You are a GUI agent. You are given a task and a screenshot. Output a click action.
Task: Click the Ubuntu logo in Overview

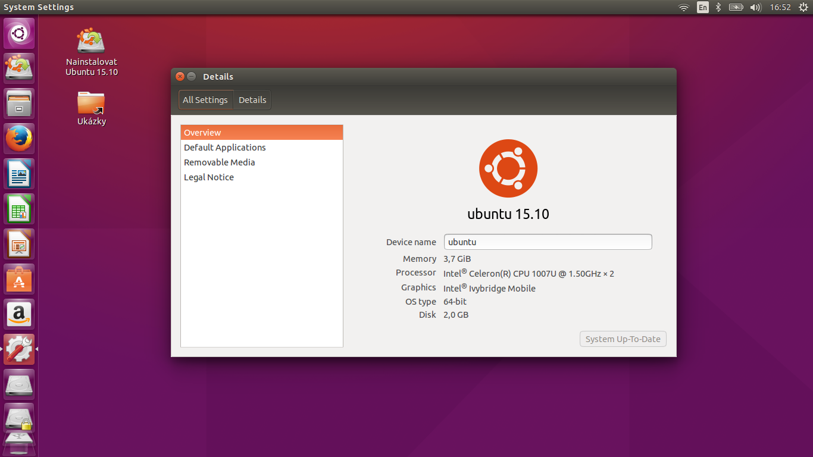(x=508, y=168)
